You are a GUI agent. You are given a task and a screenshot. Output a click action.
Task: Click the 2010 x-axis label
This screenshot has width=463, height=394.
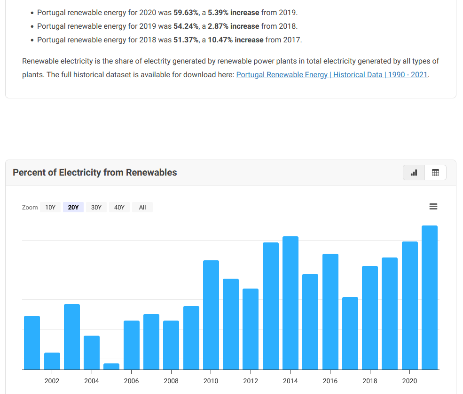click(211, 381)
